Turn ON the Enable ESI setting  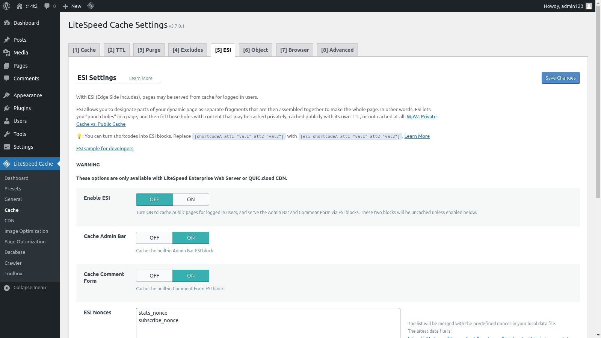190,199
